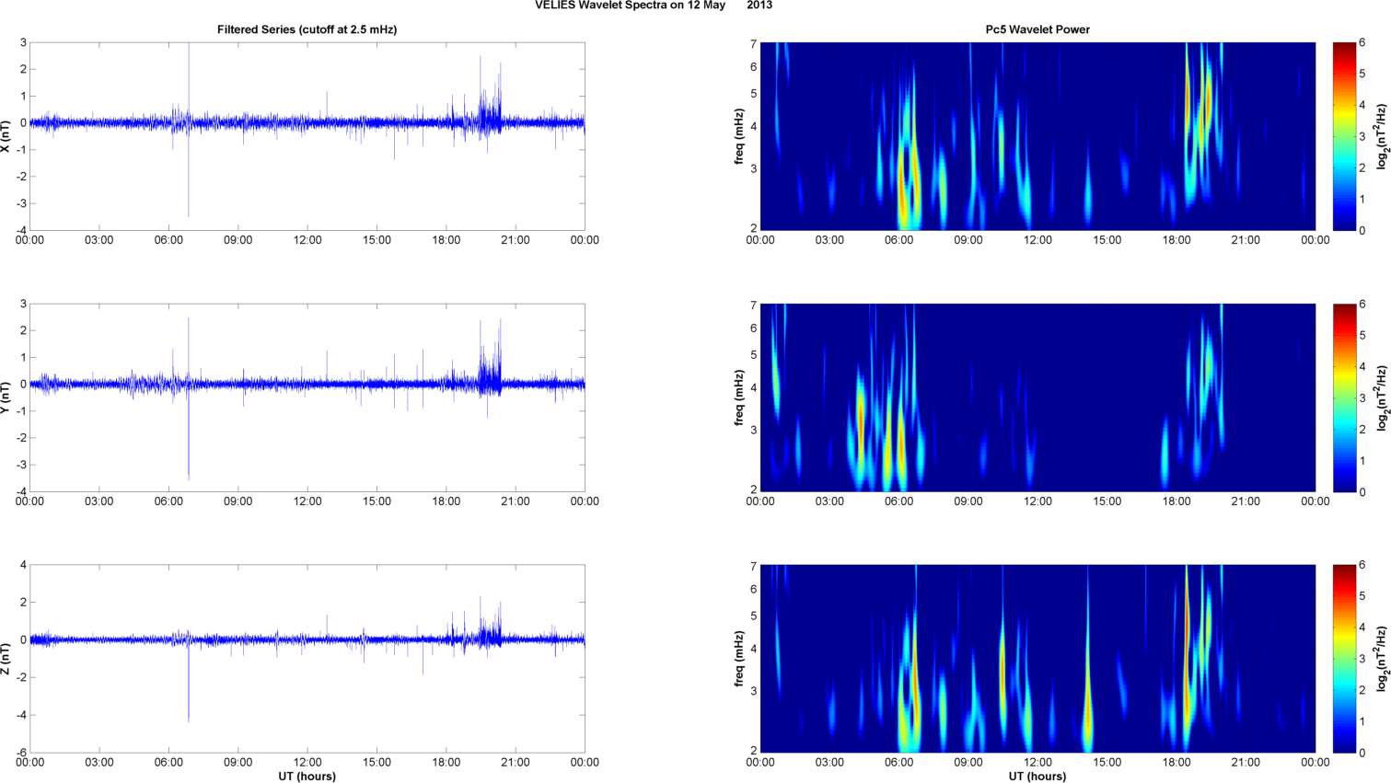
Task: Click the colorbar of the top wavelet spectrum
Action: 1344,136
